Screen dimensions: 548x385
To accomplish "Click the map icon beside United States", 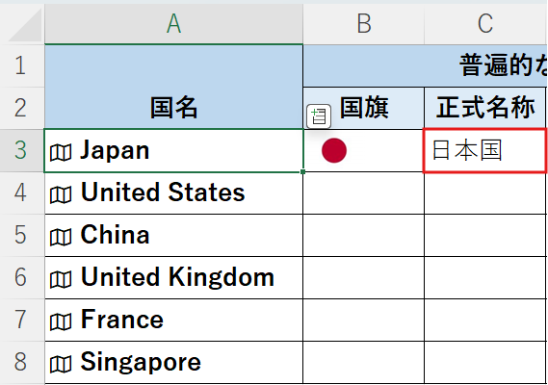I will pos(61,195).
